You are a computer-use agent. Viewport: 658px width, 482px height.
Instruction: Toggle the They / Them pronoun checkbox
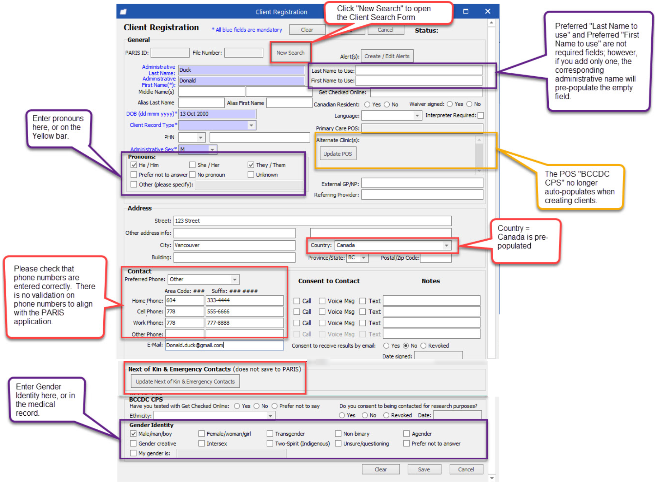pos(251,165)
